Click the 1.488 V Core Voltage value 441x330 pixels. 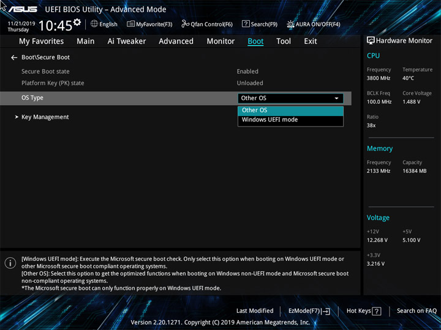click(411, 102)
